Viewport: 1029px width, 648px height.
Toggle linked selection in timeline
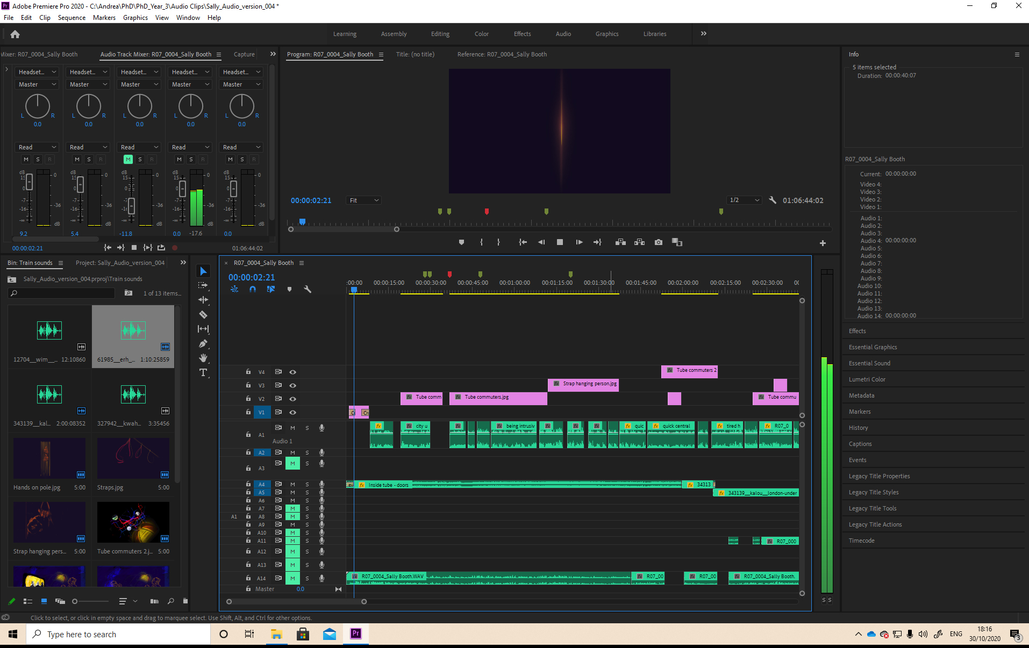pyautogui.click(x=271, y=289)
